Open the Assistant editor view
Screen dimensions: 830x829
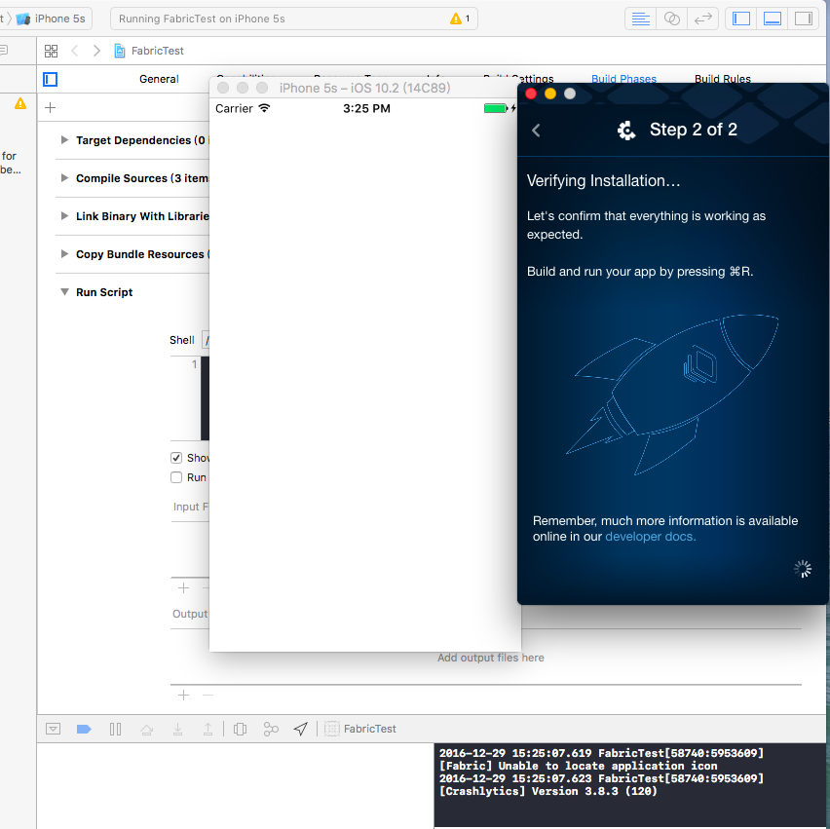coord(671,19)
